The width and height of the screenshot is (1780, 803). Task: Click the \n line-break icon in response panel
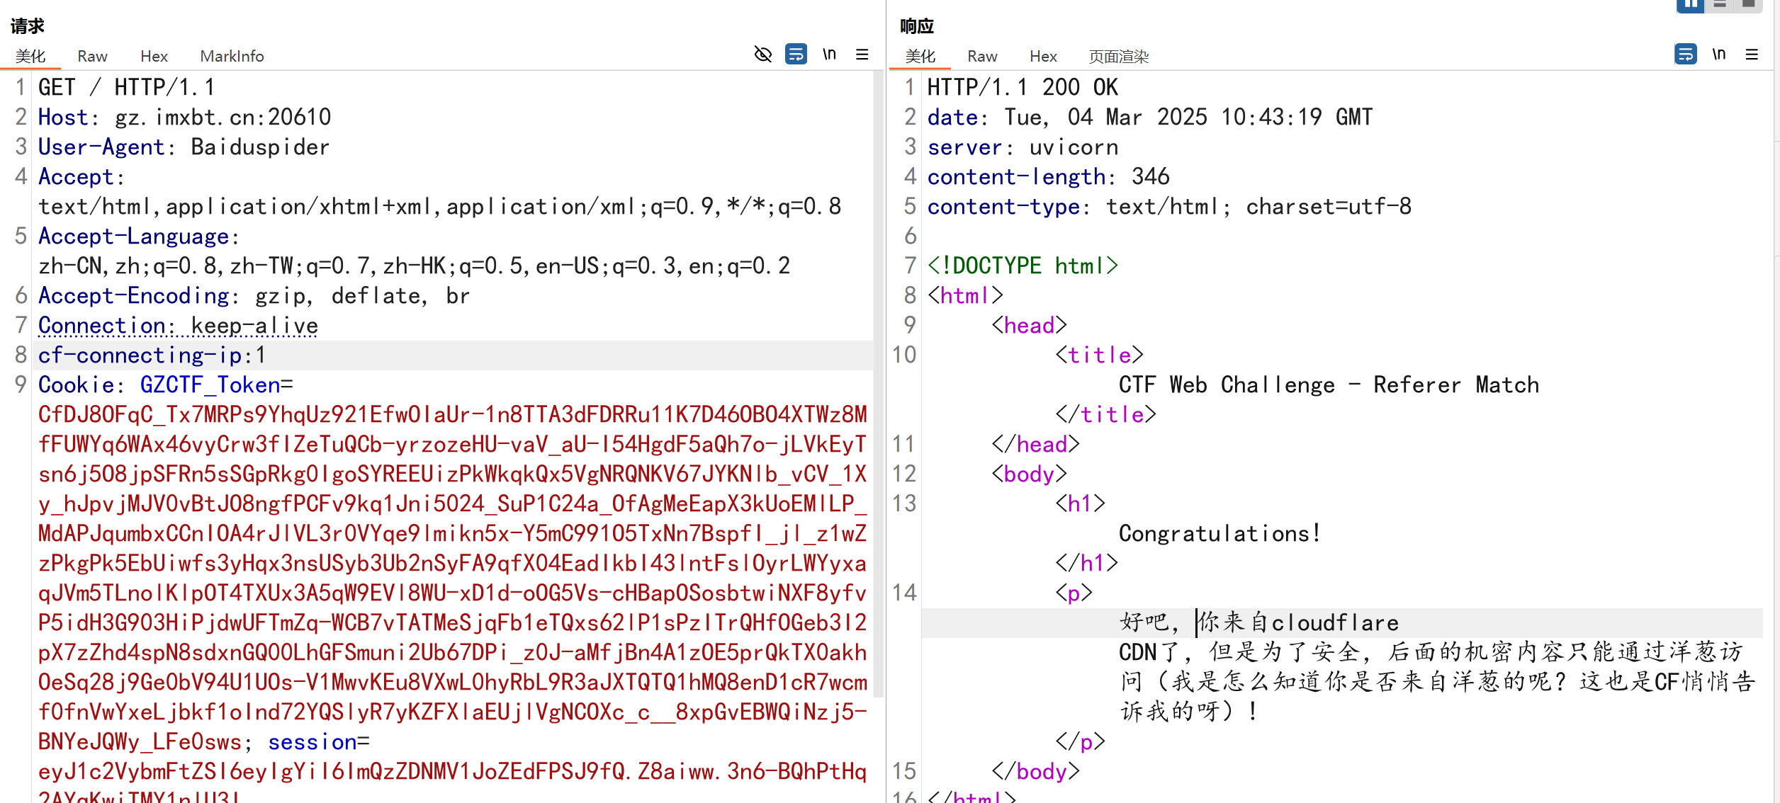pos(1720,55)
